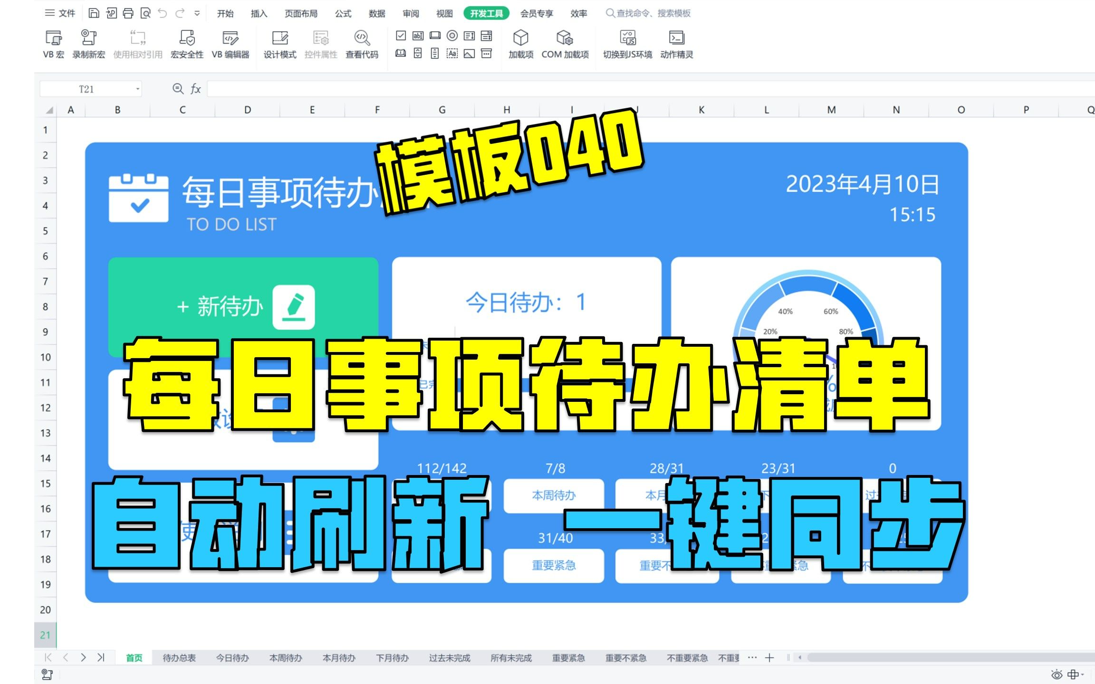The width and height of the screenshot is (1095, 684).
Task: Open the 会员专享 tab
Action: [537, 13]
